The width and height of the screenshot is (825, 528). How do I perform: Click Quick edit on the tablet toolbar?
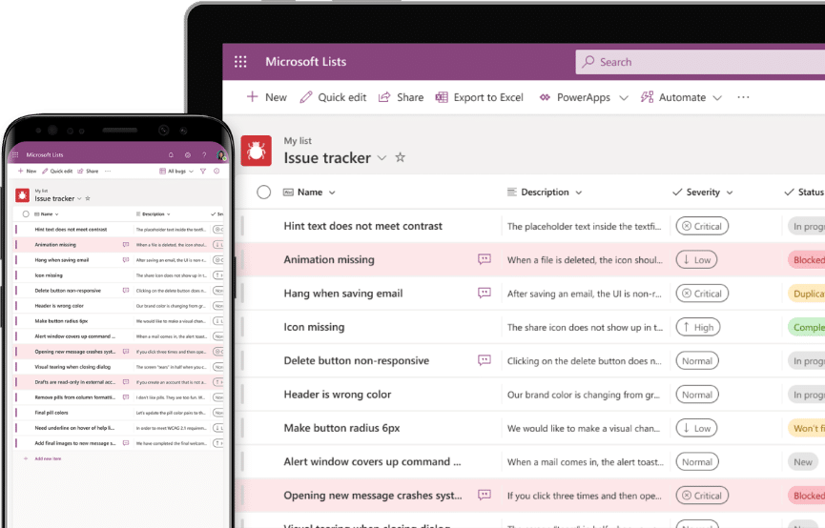point(333,97)
